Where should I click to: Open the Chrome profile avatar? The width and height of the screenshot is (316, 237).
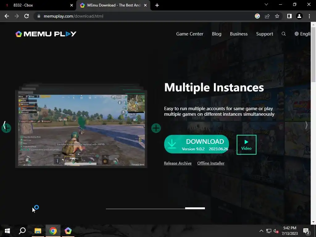click(299, 16)
